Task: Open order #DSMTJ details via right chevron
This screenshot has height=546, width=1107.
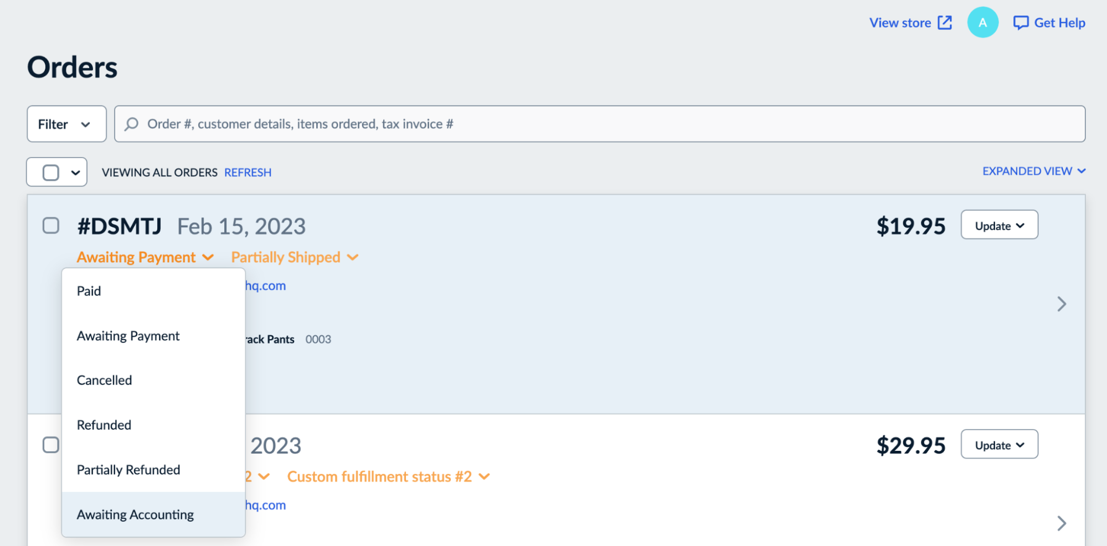Action: pyautogui.click(x=1063, y=304)
